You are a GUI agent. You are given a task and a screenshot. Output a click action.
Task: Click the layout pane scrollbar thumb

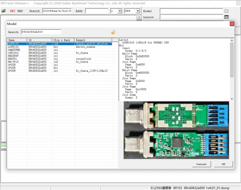pyautogui.click(x=232, y=60)
